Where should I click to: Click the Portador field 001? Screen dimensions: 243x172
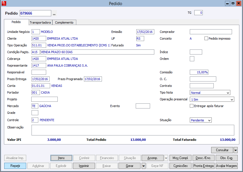(36, 92)
